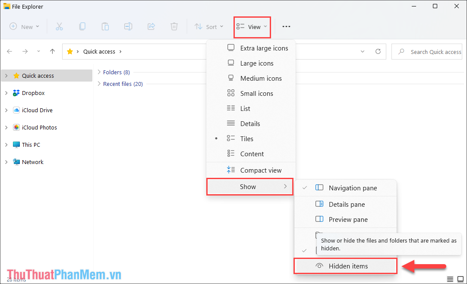Select the Cut icon in the toolbar
467x284 pixels.
point(60,26)
